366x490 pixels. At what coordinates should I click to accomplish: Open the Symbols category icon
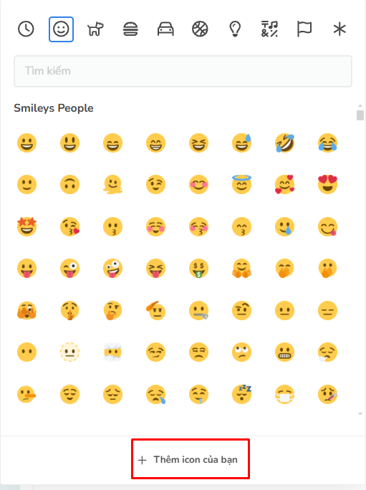point(269,29)
